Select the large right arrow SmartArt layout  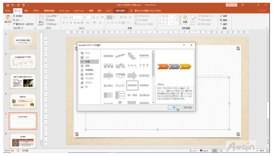pyautogui.click(x=132, y=76)
